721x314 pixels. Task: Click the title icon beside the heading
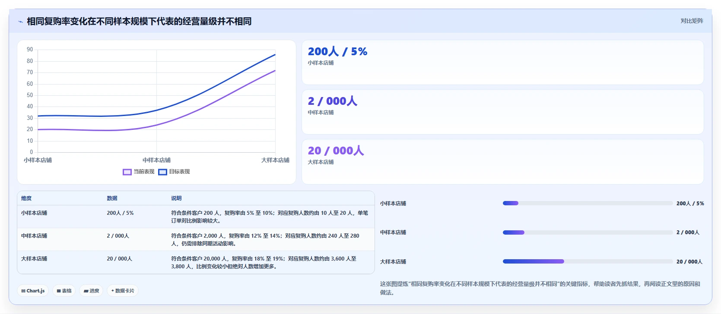pos(20,22)
